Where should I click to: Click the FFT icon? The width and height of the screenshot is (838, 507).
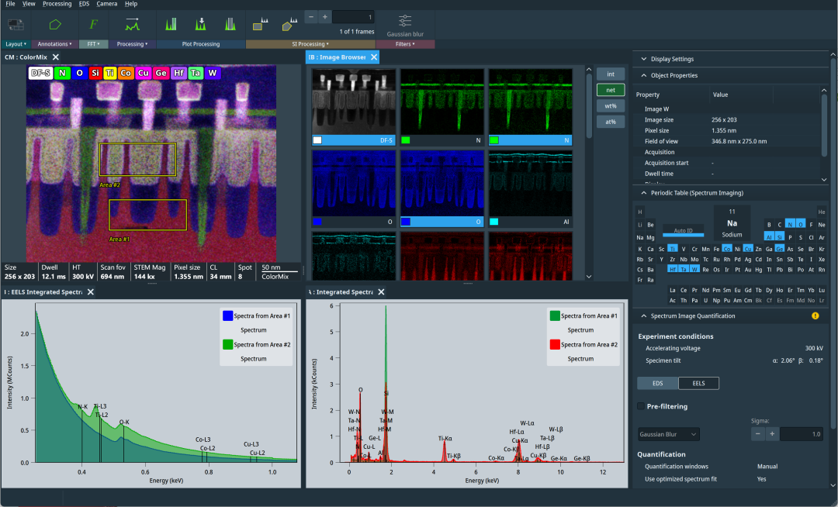93,24
